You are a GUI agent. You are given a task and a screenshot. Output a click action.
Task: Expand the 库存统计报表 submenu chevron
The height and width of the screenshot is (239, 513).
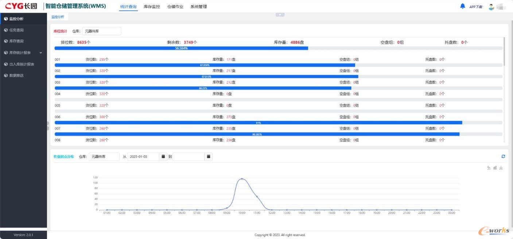41,53
